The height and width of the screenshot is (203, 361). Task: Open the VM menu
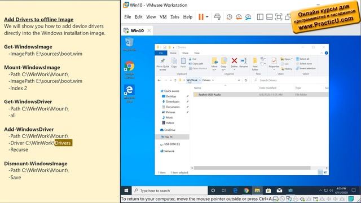pyautogui.click(x=163, y=17)
